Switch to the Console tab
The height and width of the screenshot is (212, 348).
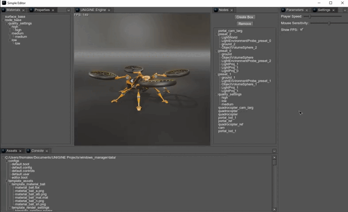(x=37, y=151)
